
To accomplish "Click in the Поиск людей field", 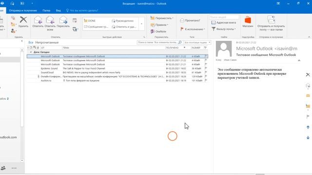I will coord(224,17).
